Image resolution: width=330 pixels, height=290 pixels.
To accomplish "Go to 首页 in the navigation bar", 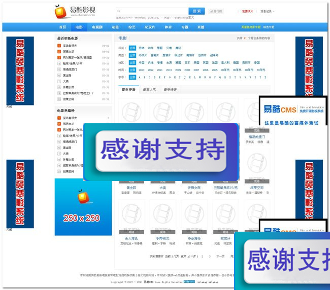I will point(62,27).
